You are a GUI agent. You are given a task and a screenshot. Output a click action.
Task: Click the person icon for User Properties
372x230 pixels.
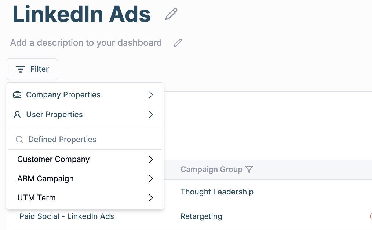point(17,115)
